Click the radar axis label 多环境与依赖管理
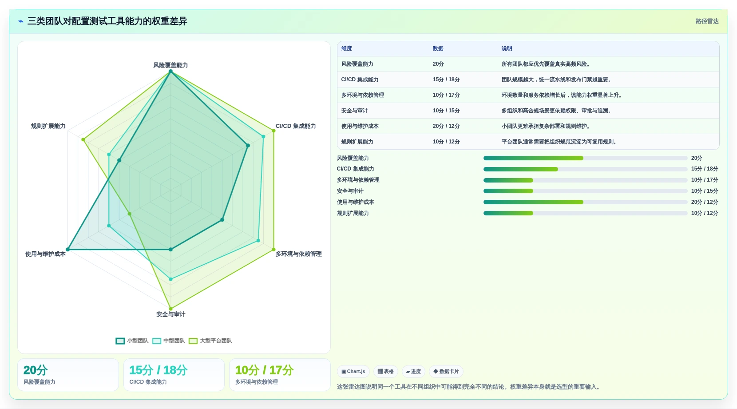This screenshot has width=737, height=409. pos(299,254)
